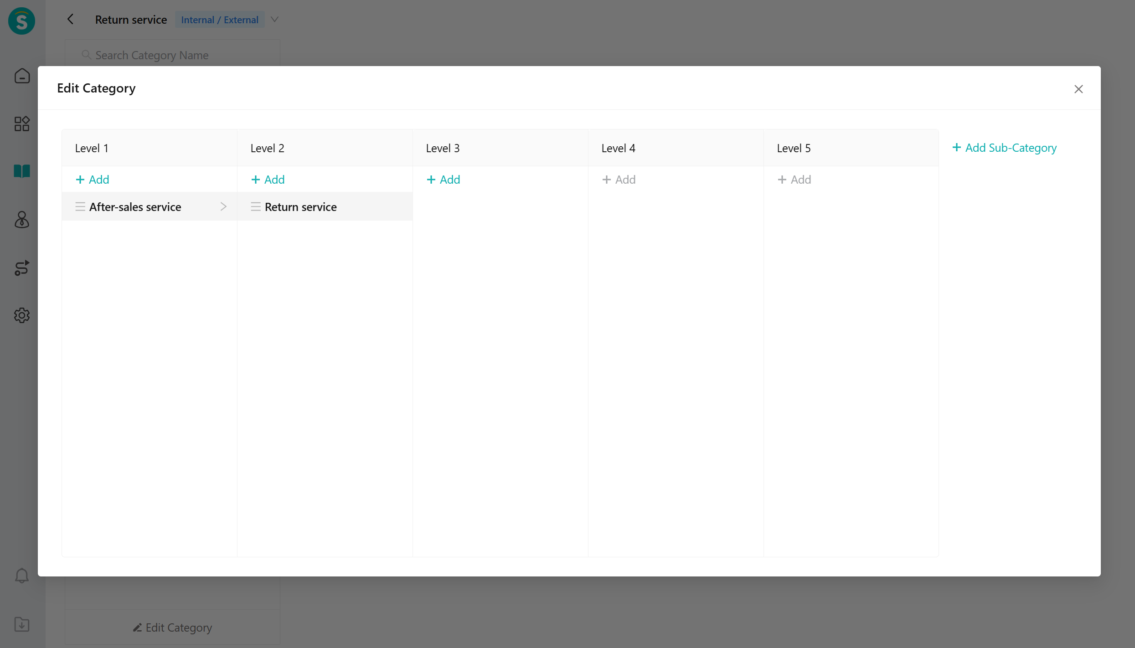This screenshot has width=1135, height=648.
Task: Open the S app logo
Action: (21, 21)
